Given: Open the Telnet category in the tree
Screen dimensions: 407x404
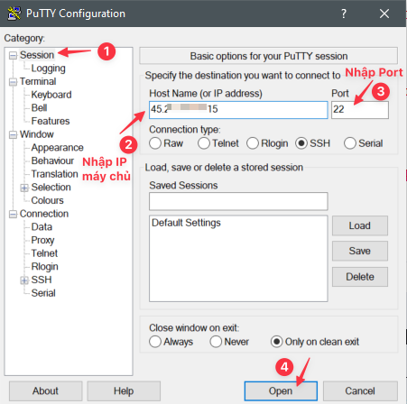Looking at the screenshot, I should pyautogui.click(x=44, y=253).
